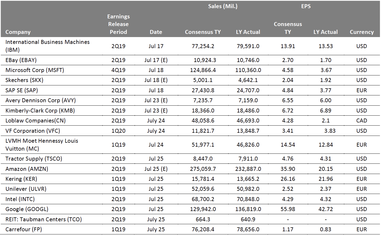
Task: Select Microsoft LY sales 110,360.0
Action: [248, 70]
